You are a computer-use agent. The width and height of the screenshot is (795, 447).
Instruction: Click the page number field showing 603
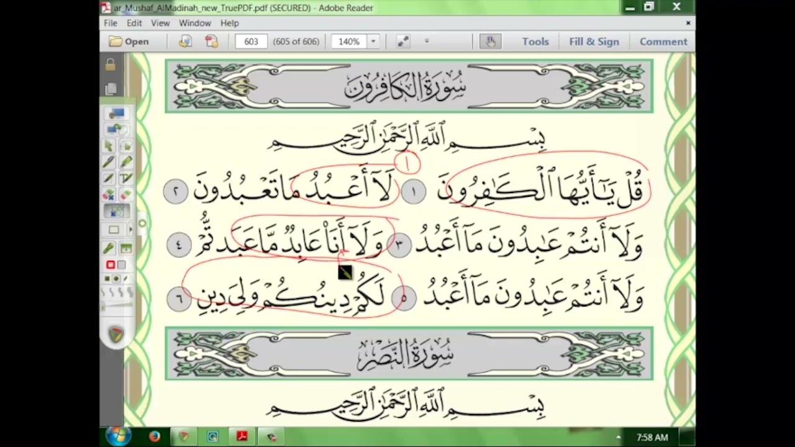coord(251,42)
